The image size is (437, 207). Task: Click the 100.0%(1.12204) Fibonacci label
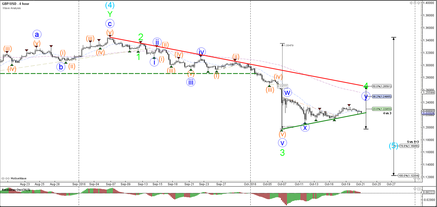pyautogui.click(x=408, y=176)
